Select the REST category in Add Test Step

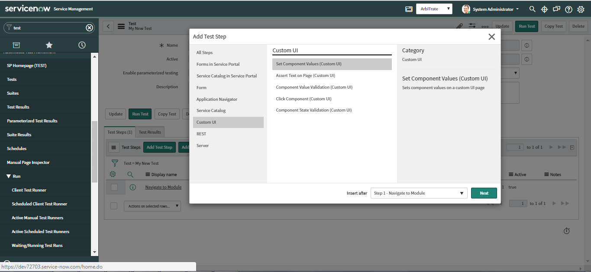201,134
